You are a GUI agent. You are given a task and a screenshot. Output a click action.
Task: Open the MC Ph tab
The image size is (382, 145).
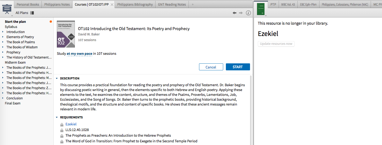376,5
